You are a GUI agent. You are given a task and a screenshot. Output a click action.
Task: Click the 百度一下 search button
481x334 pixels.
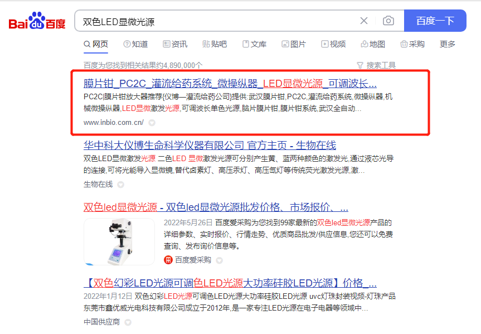tap(435, 21)
